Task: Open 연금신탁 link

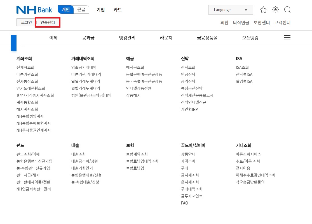Action: coord(188,74)
